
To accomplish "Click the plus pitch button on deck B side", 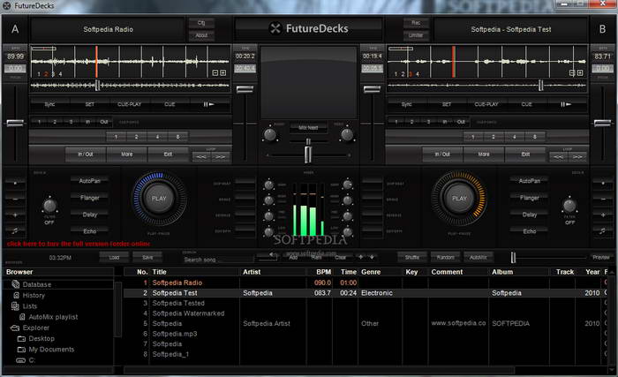I will click(x=603, y=215).
